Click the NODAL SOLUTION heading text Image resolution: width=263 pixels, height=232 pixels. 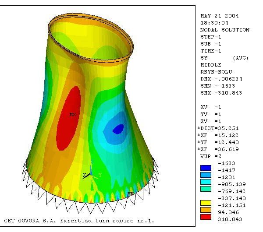coord(224,30)
